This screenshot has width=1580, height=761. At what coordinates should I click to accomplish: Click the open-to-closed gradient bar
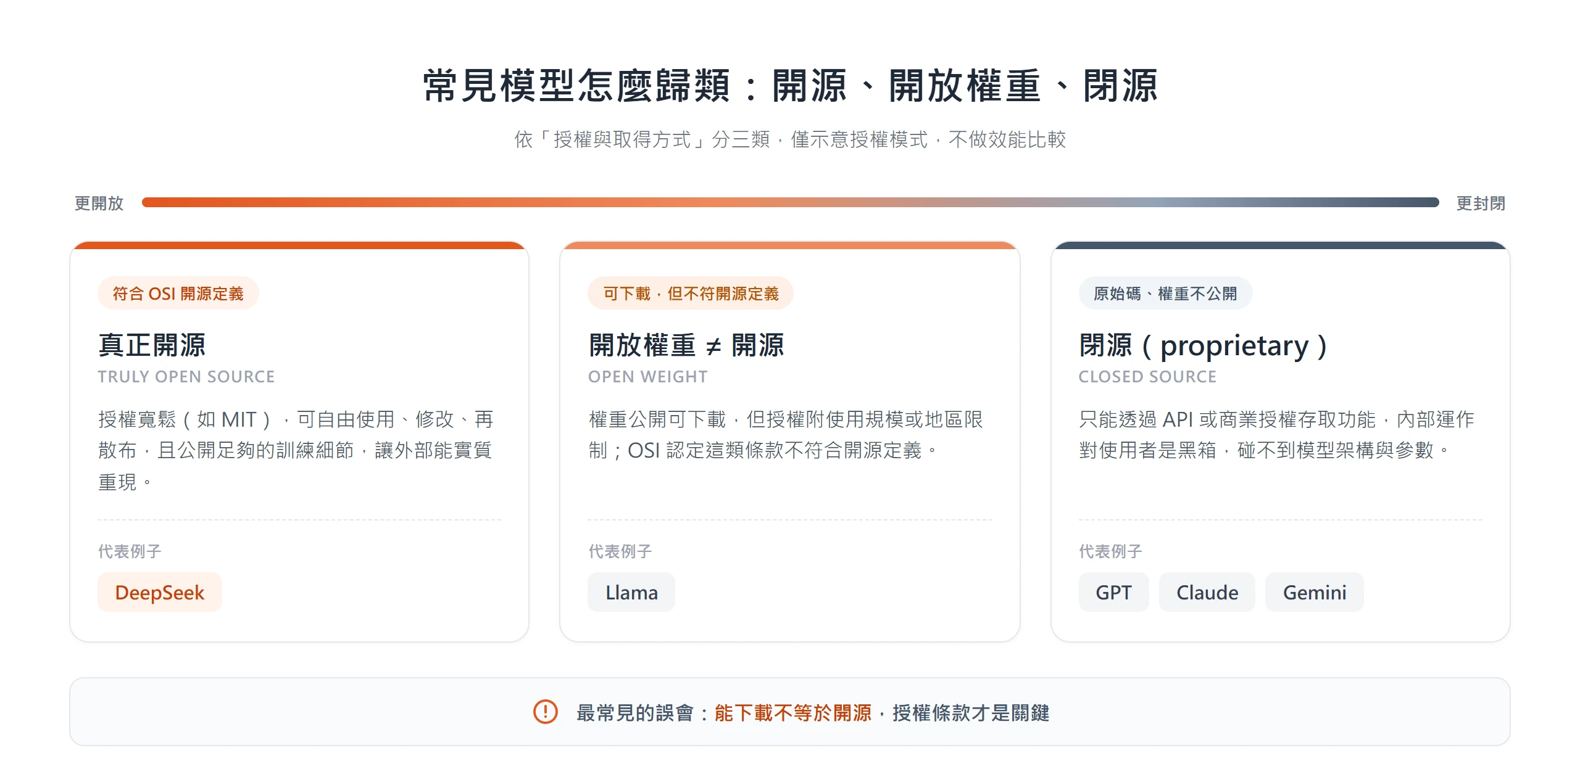point(790,202)
